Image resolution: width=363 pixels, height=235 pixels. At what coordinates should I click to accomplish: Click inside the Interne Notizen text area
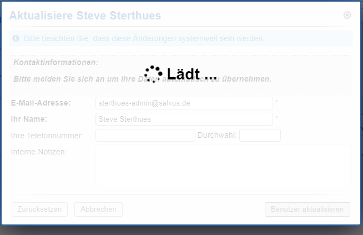point(223,166)
